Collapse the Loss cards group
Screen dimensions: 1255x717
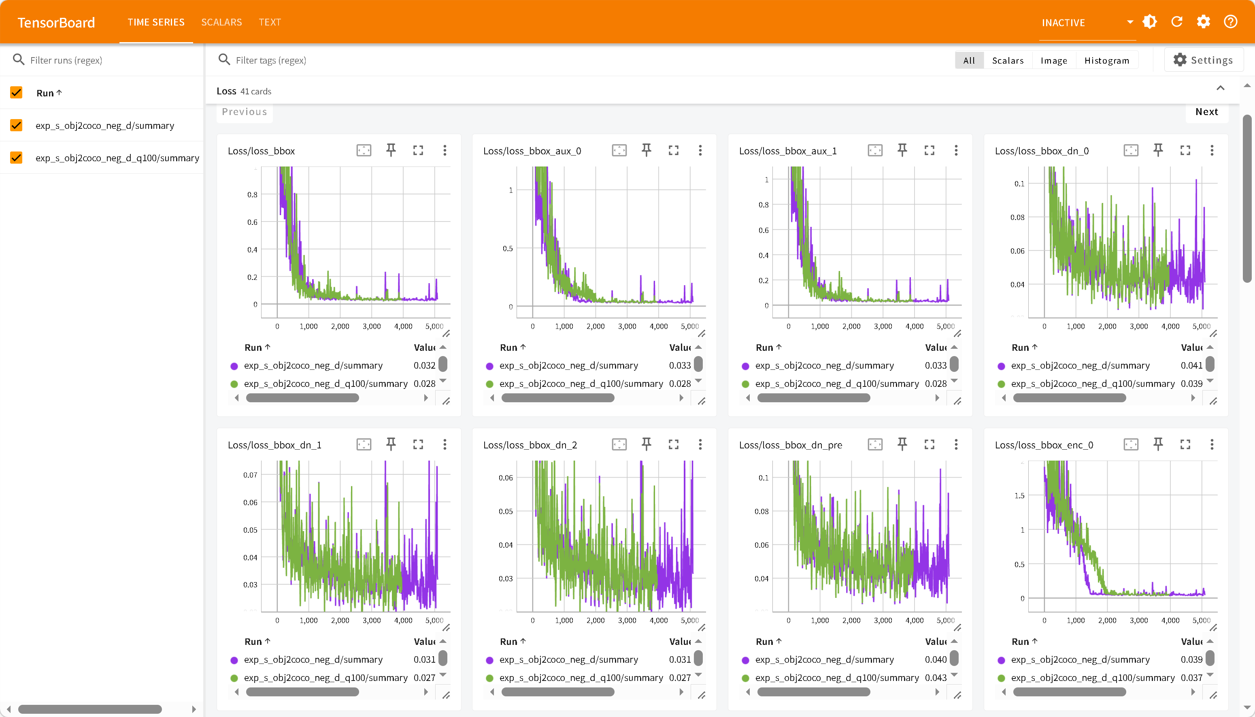[x=1221, y=88]
